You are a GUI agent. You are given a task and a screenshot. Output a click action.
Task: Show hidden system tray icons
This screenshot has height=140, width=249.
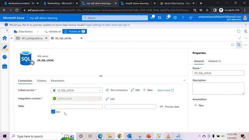199,136
